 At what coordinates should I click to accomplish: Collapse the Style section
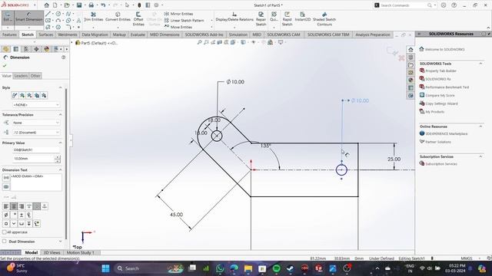click(60, 87)
